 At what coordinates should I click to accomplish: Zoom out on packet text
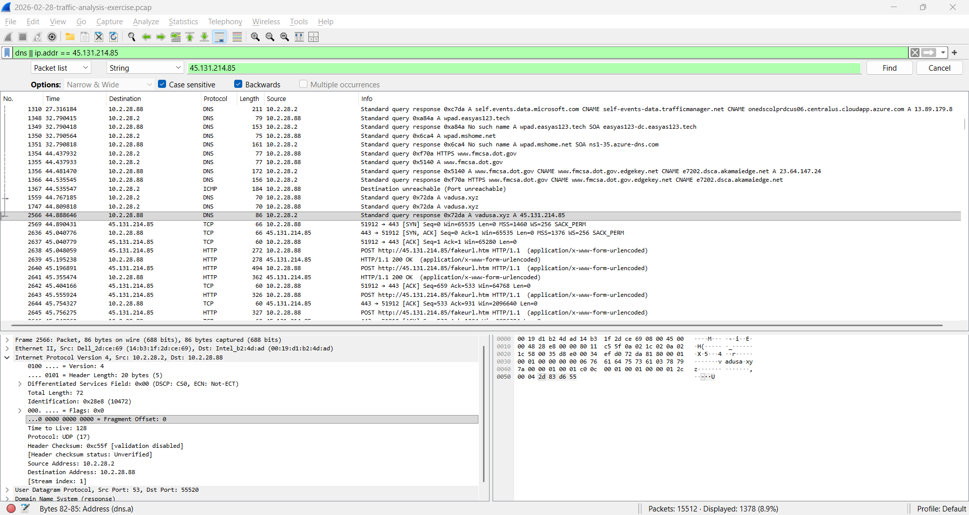click(x=270, y=37)
